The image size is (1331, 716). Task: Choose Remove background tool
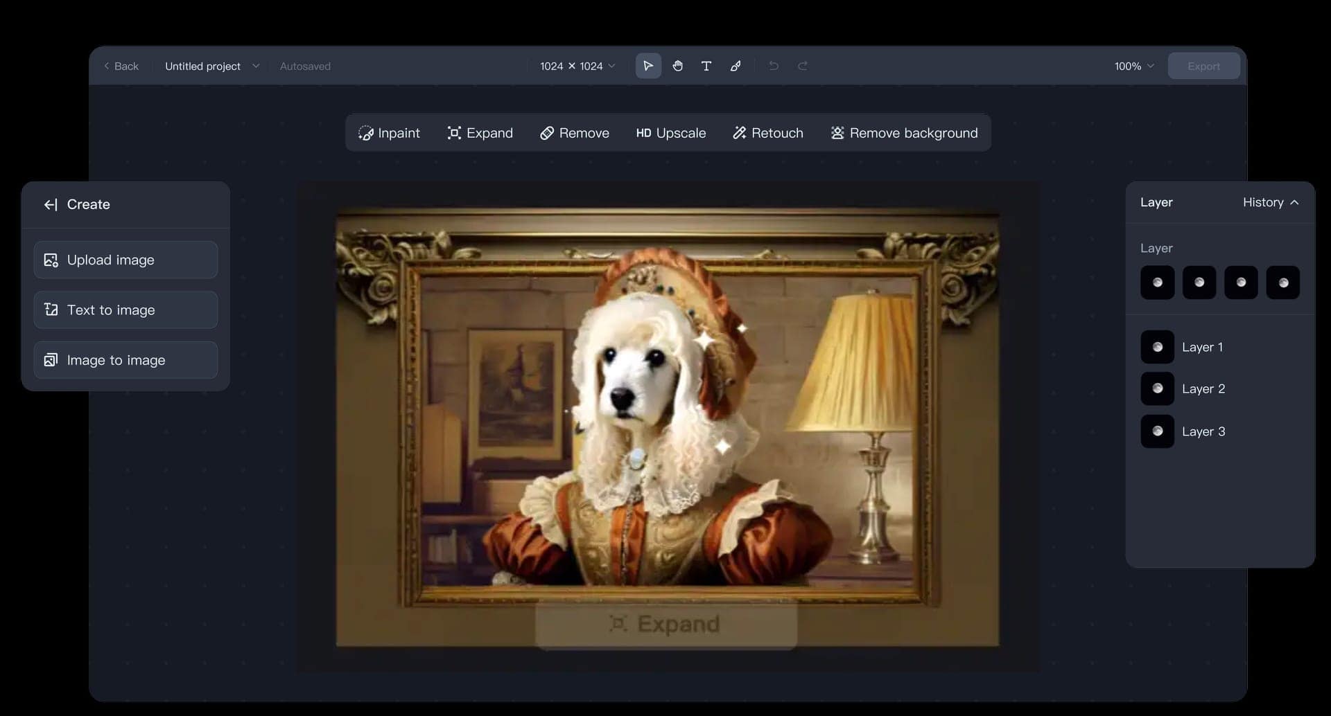[x=904, y=133]
